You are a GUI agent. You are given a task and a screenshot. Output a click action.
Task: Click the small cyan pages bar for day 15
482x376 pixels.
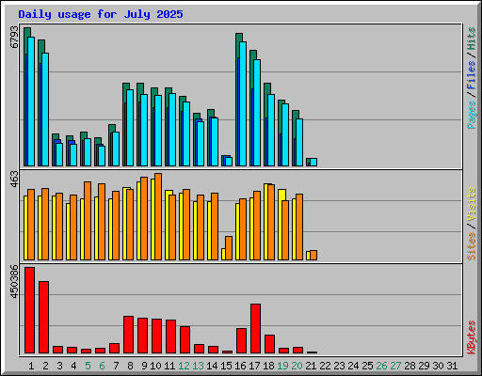(x=229, y=162)
